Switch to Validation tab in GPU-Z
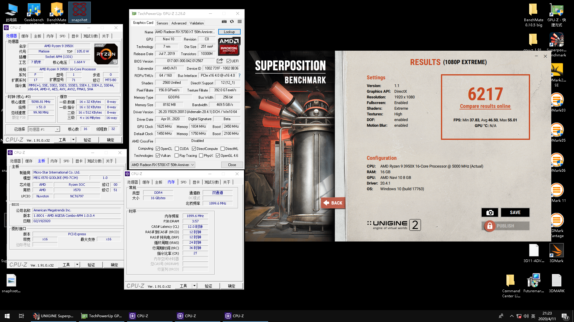This screenshot has width=574, height=322. (197, 23)
